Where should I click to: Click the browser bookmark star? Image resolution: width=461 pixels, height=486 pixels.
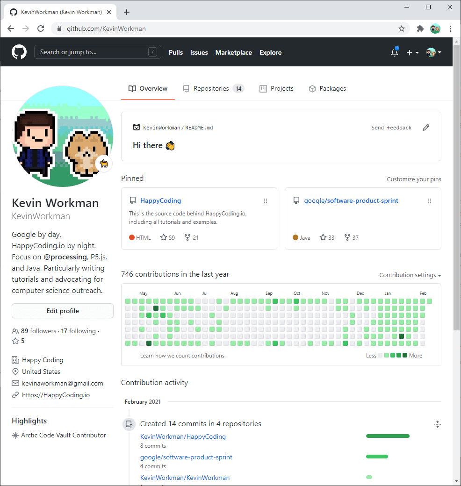tap(401, 29)
